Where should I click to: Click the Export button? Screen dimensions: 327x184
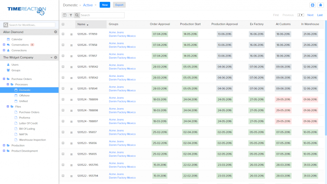[x=119, y=5]
